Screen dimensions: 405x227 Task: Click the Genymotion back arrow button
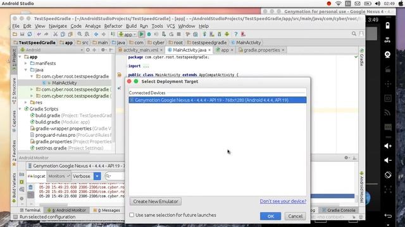pos(388,216)
